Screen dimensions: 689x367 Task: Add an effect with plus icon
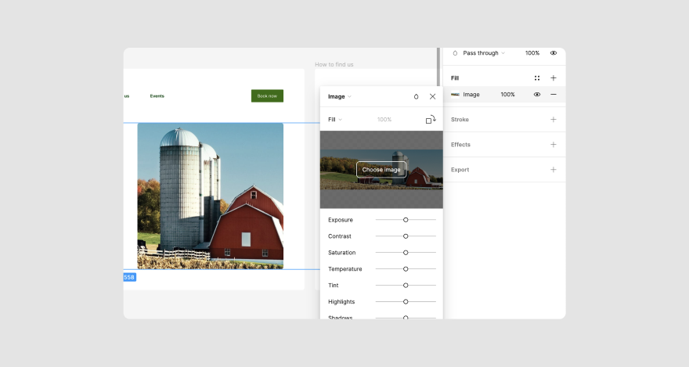pos(554,145)
